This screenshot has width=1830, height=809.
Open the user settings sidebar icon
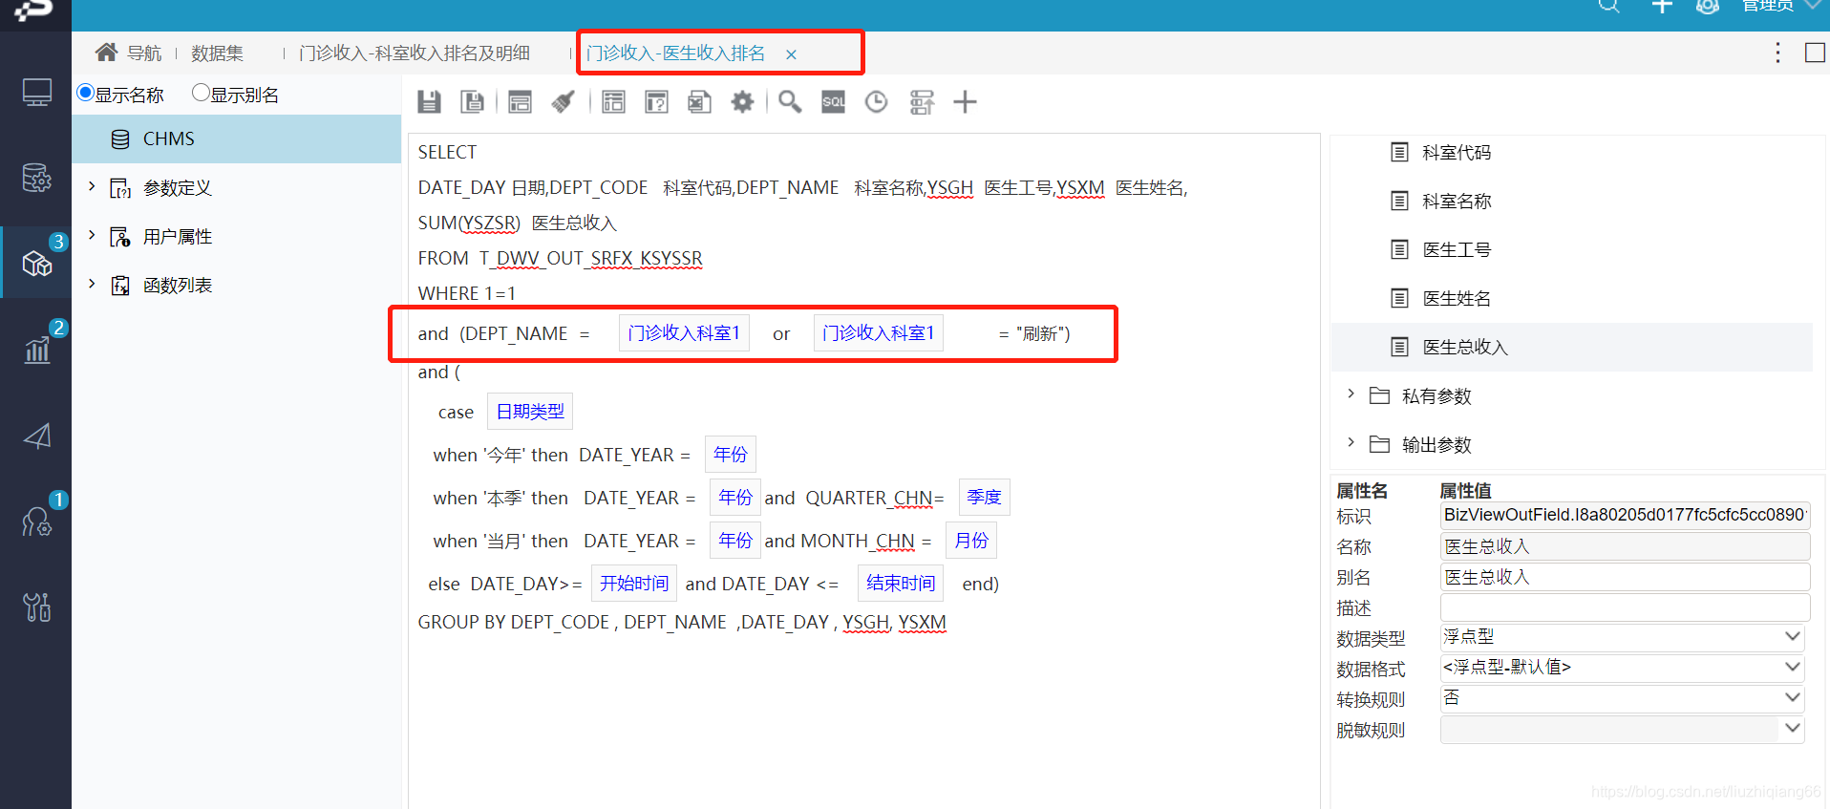coord(36,522)
